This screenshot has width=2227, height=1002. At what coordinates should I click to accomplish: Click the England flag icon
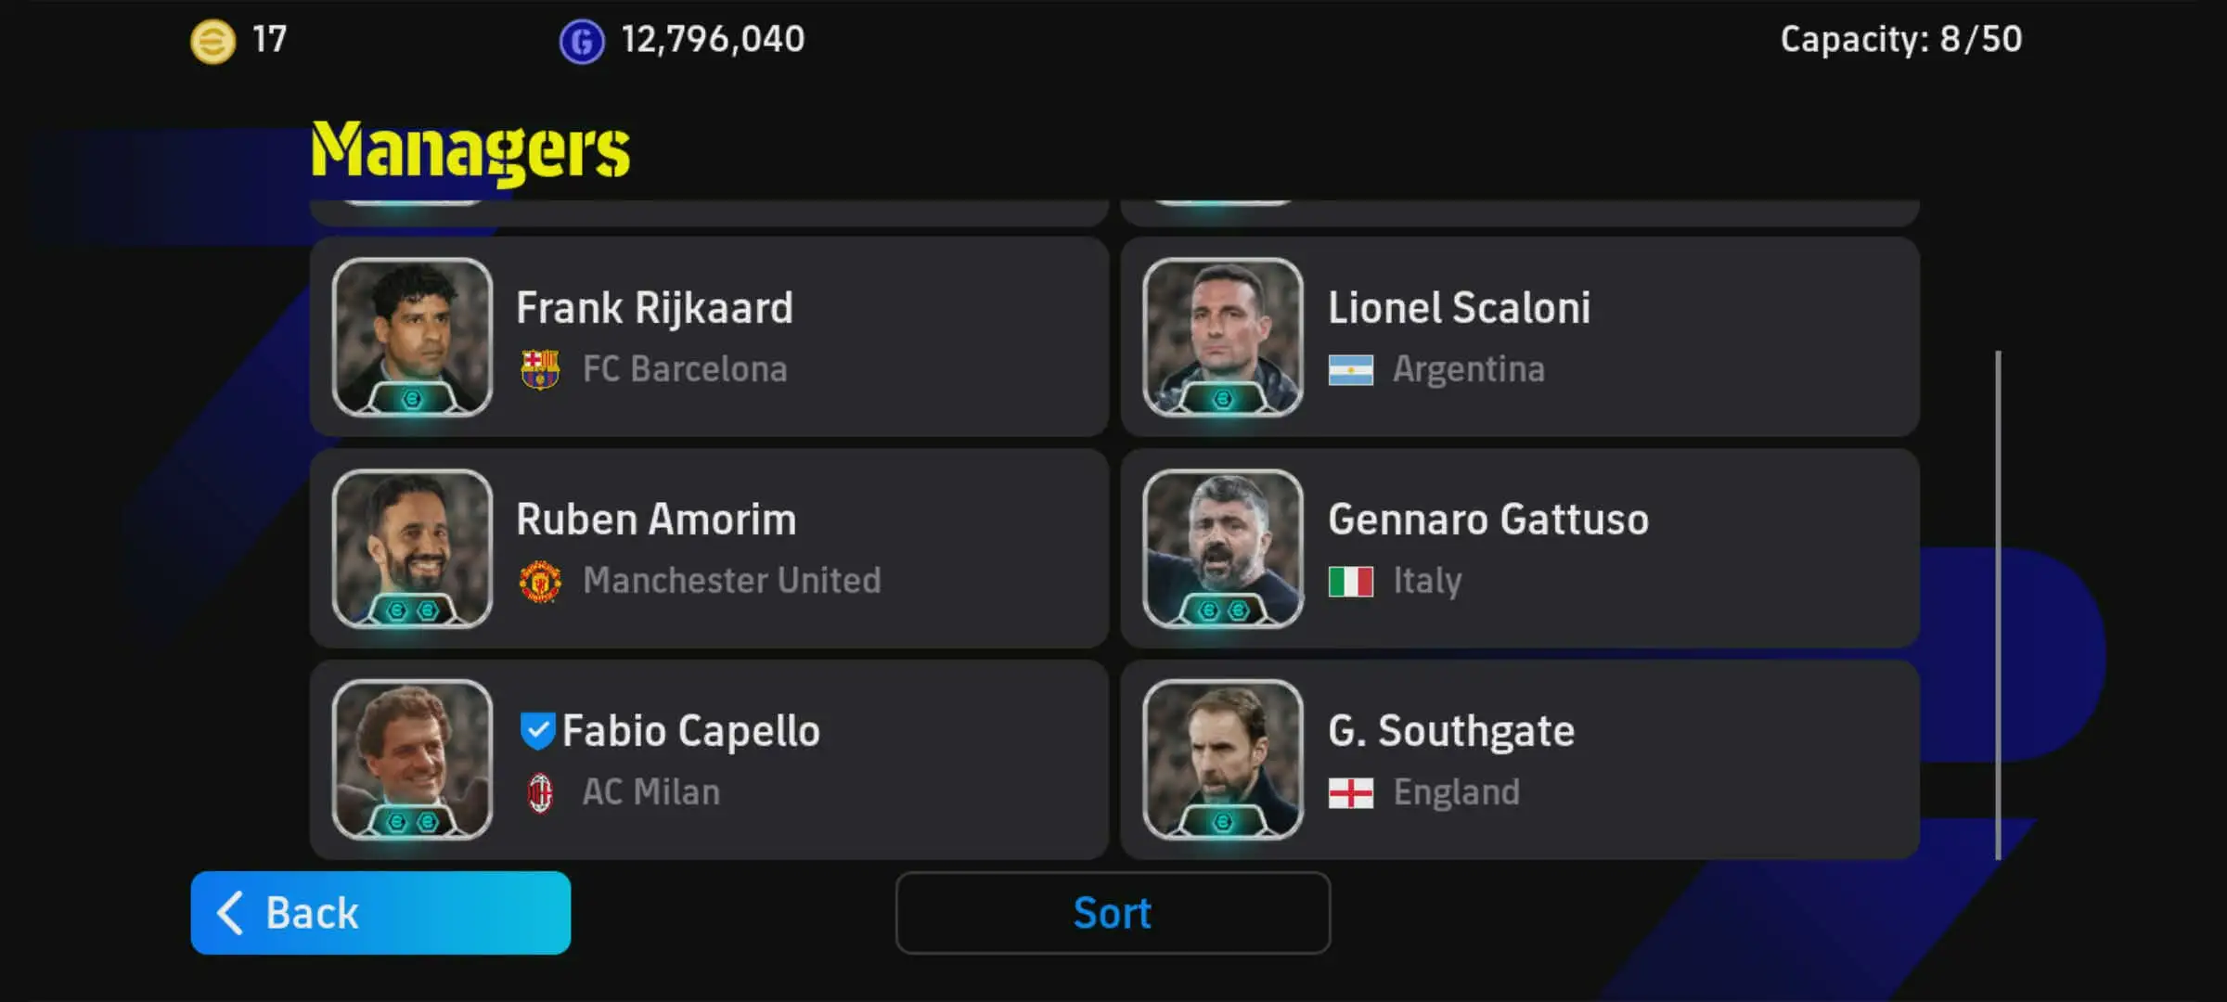[1350, 793]
